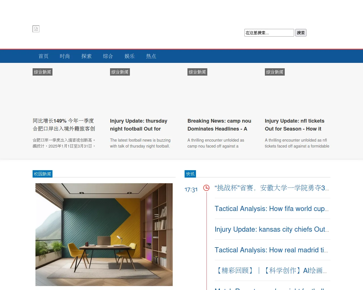Open the Injury Update kansas city chiefs article
Screen dimensions: 363x290
point(271,229)
